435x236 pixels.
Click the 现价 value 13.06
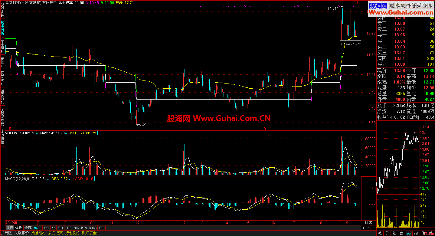coord(399,70)
